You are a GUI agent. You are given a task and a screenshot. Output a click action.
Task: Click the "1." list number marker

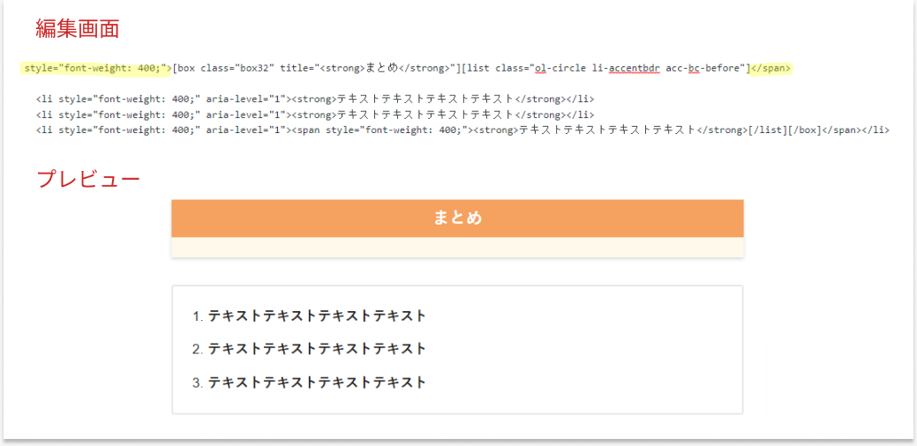(x=198, y=316)
